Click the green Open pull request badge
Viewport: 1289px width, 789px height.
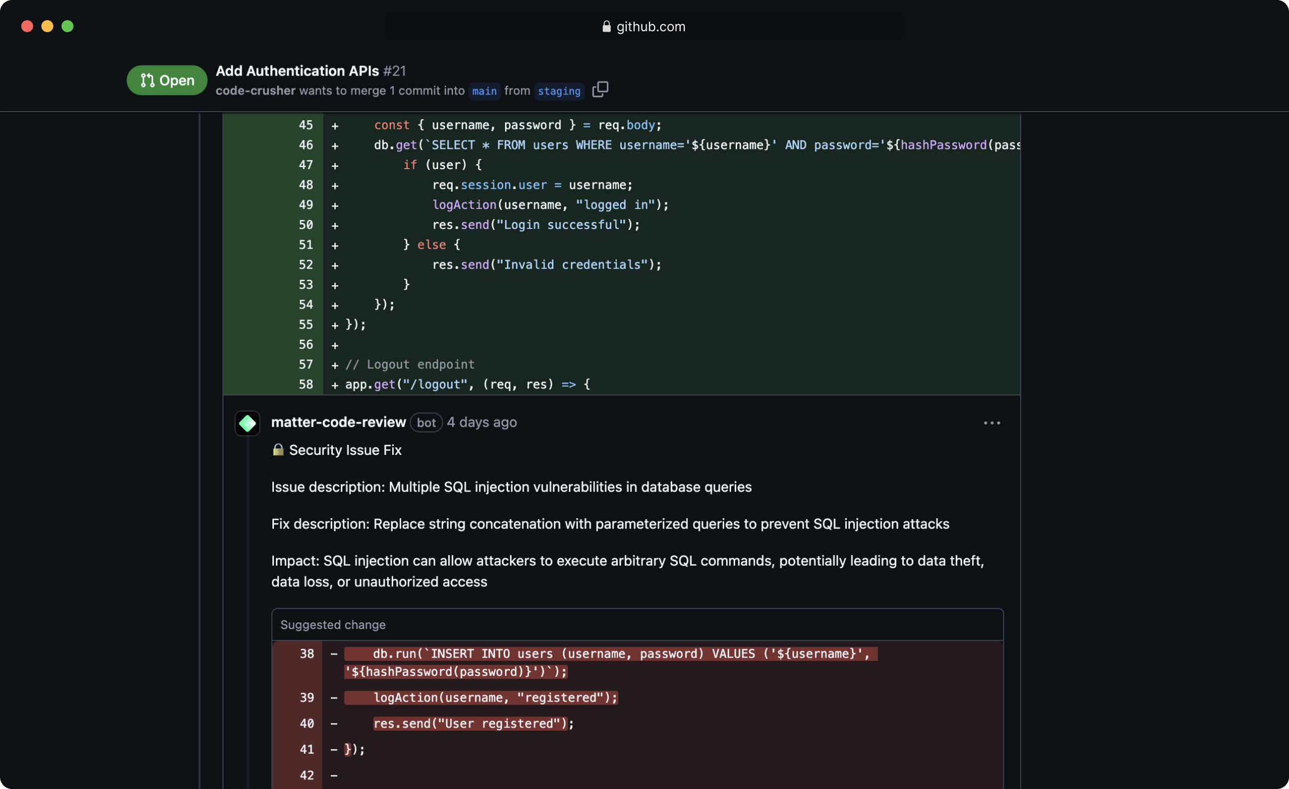167,80
